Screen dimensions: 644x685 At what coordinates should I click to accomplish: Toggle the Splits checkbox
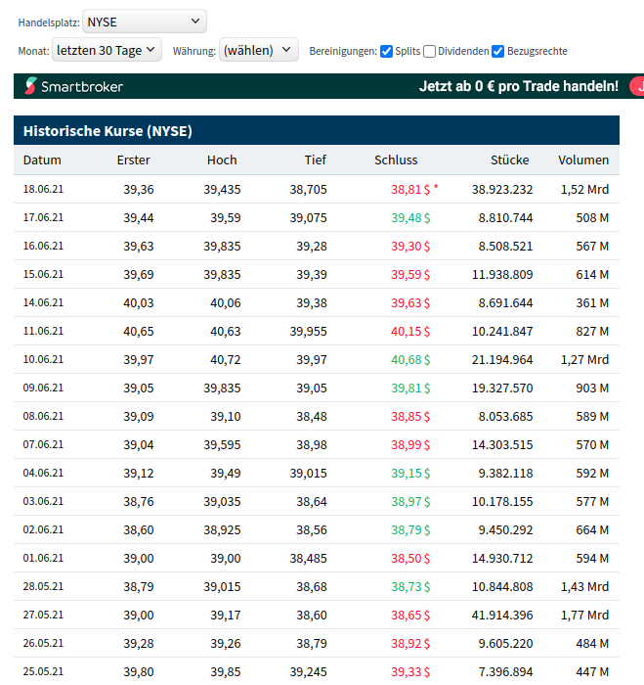387,51
